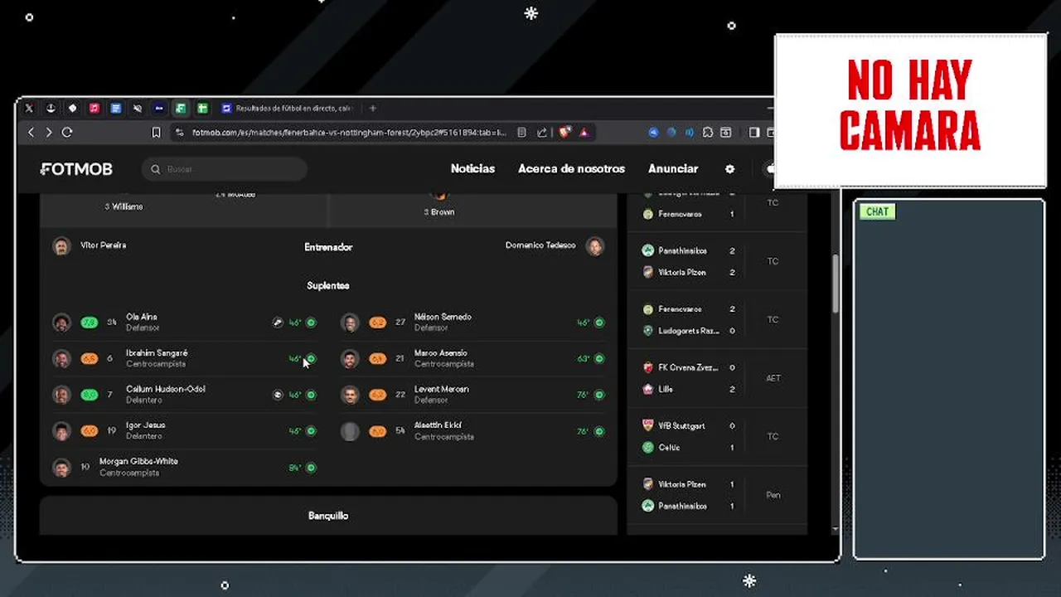The image size is (1061, 597).
Task: Click Vítor Pereira's avatar photo
Action: [61, 246]
